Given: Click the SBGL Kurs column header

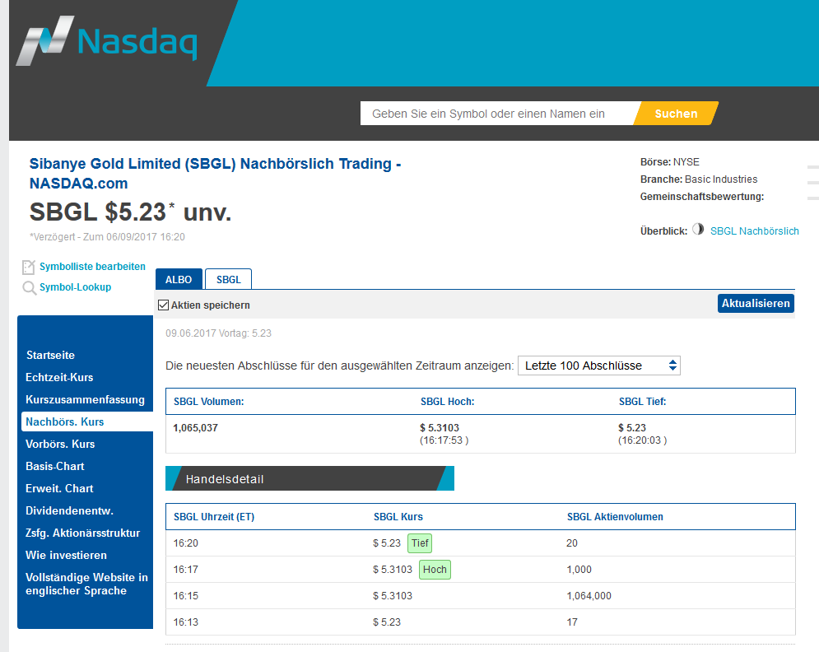Looking at the screenshot, I should point(398,517).
